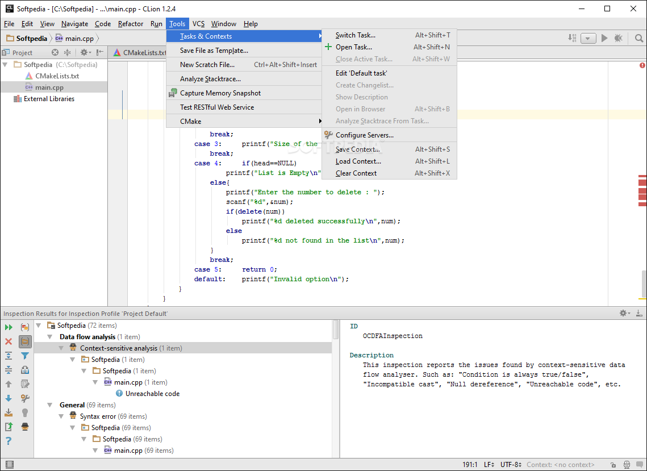Click scroll-from-source target icon in Project panel
Image resolution: width=647 pixels, height=471 pixels.
tap(55, 52)
